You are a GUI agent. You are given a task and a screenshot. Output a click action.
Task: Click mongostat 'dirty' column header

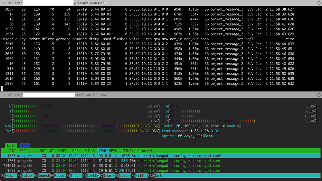(x=94, y=39)
